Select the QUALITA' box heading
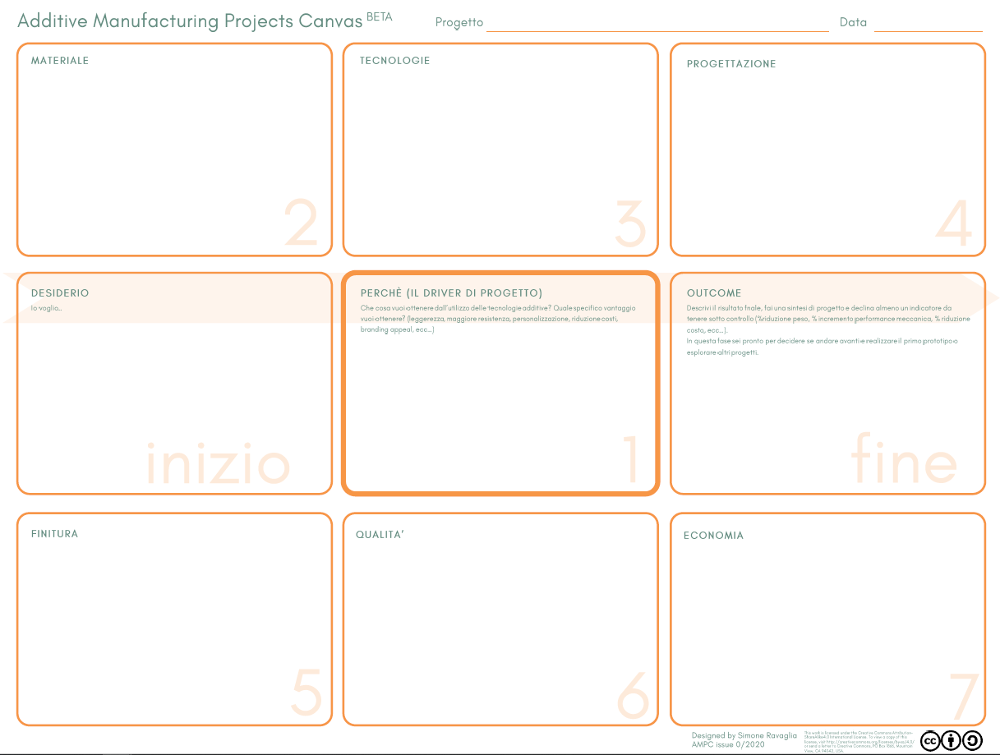 [x=380, y=535]
